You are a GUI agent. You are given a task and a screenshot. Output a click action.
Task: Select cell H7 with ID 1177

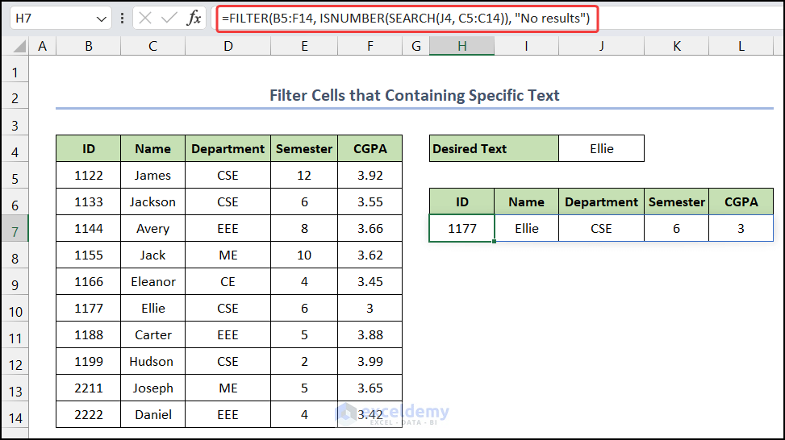[461, 228]
